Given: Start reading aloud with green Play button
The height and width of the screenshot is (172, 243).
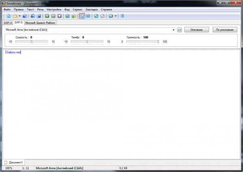Looking at the screenshot, I should coord(47,16).
